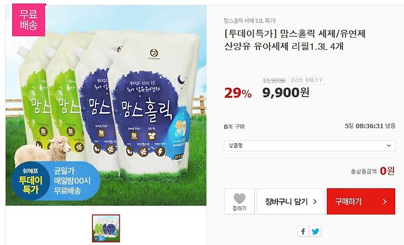Click the 맘스홀릭 세제 category text above title

point(250,21)
